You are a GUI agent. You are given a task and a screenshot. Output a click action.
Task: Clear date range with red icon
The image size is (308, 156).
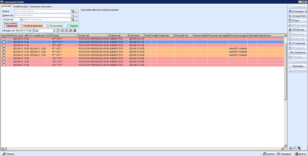75,31
